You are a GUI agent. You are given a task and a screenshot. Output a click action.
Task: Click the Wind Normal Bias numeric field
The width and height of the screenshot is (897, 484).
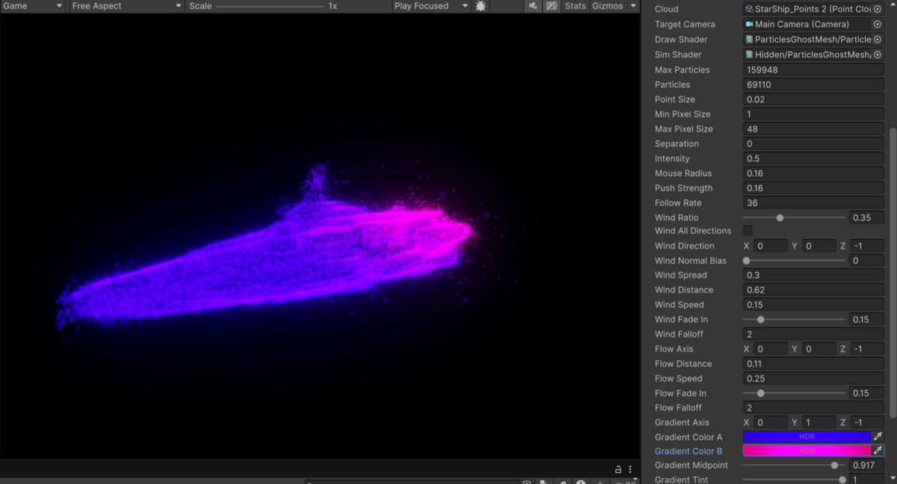[x=867, y=261]
